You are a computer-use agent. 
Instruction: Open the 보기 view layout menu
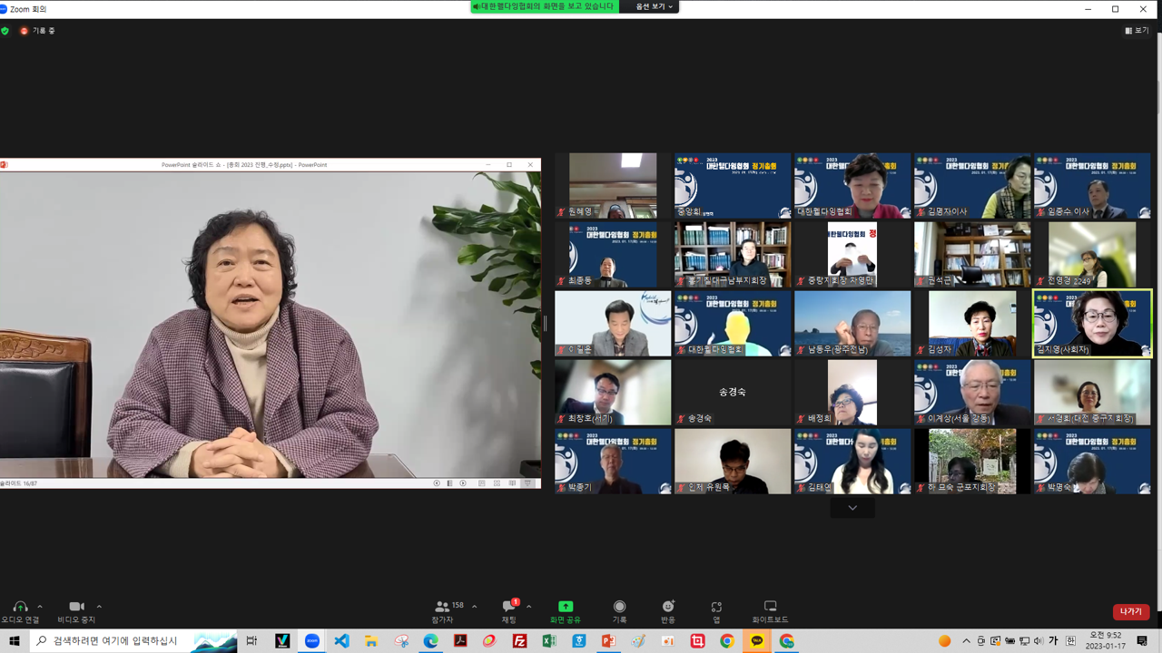tap(1137, 31)
